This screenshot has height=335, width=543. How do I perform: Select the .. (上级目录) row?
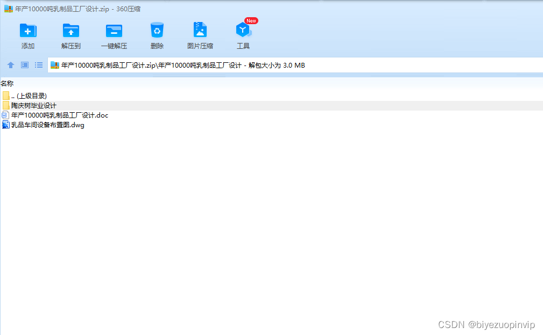point(271,96)
